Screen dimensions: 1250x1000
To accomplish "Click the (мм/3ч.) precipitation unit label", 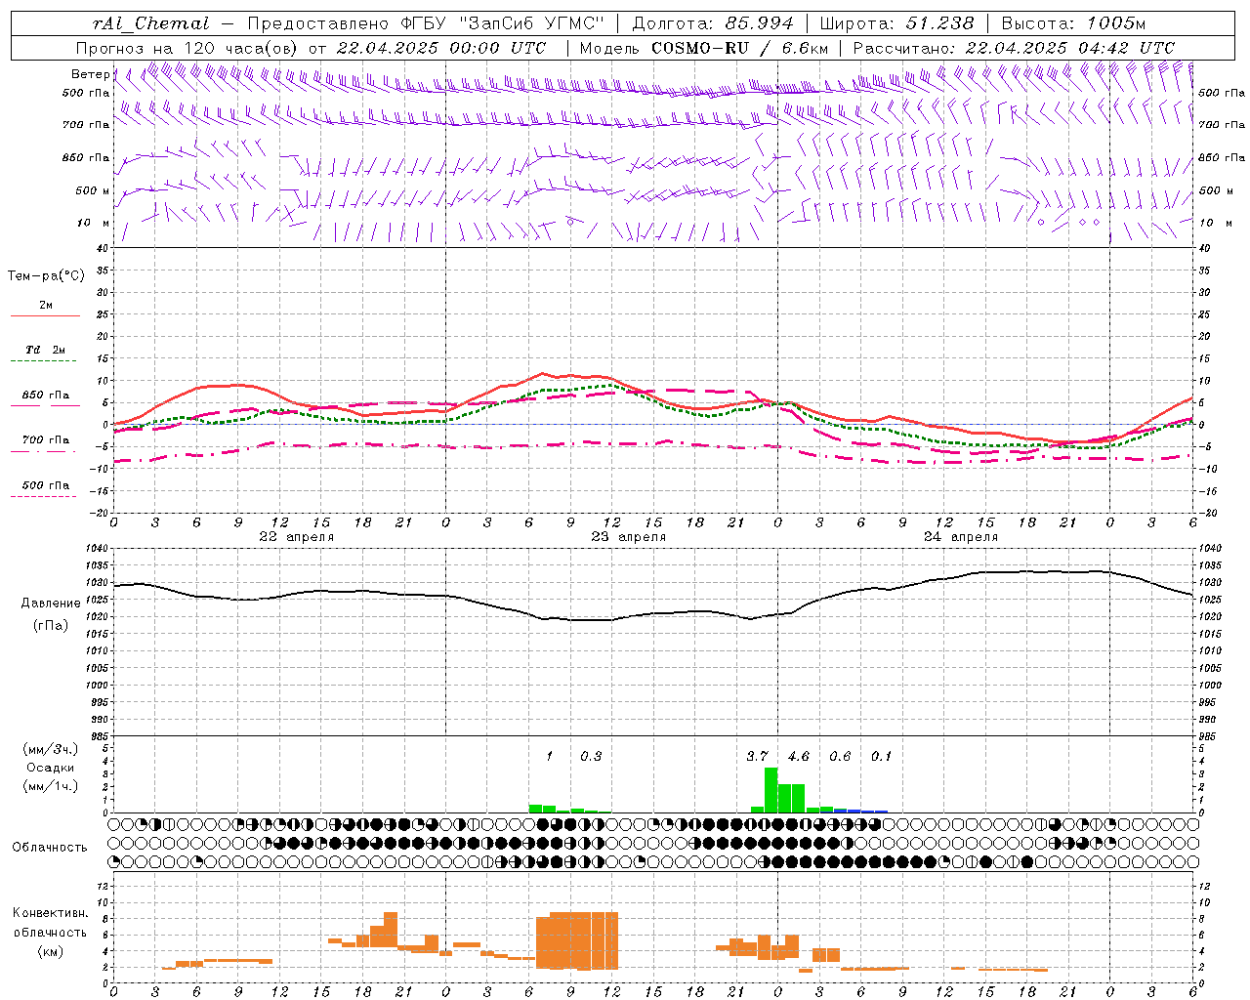I will 50,749.
